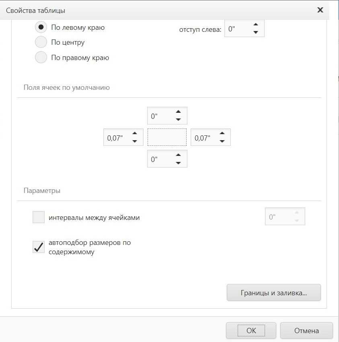Select the 'По левому краю' alignment option
The image size is (339, 342).
[41, 27]
